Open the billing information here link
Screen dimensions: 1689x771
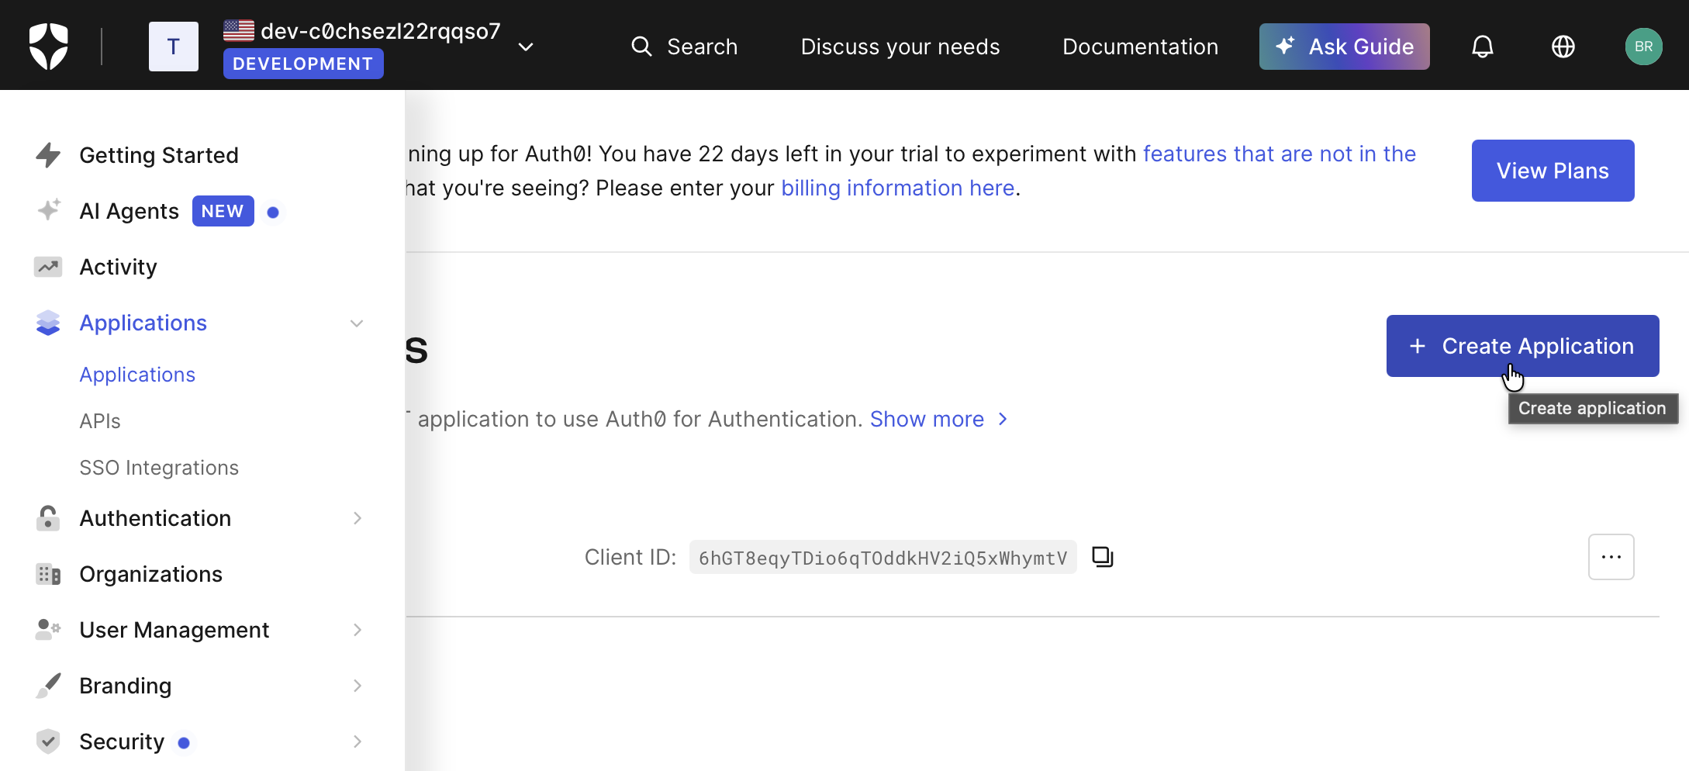tap(897, 188)
